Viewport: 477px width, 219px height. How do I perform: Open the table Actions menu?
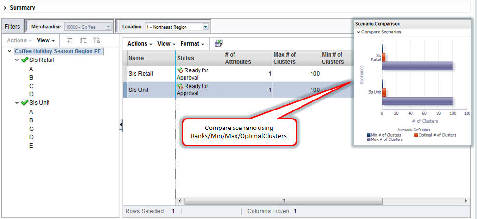coord(140,43)
